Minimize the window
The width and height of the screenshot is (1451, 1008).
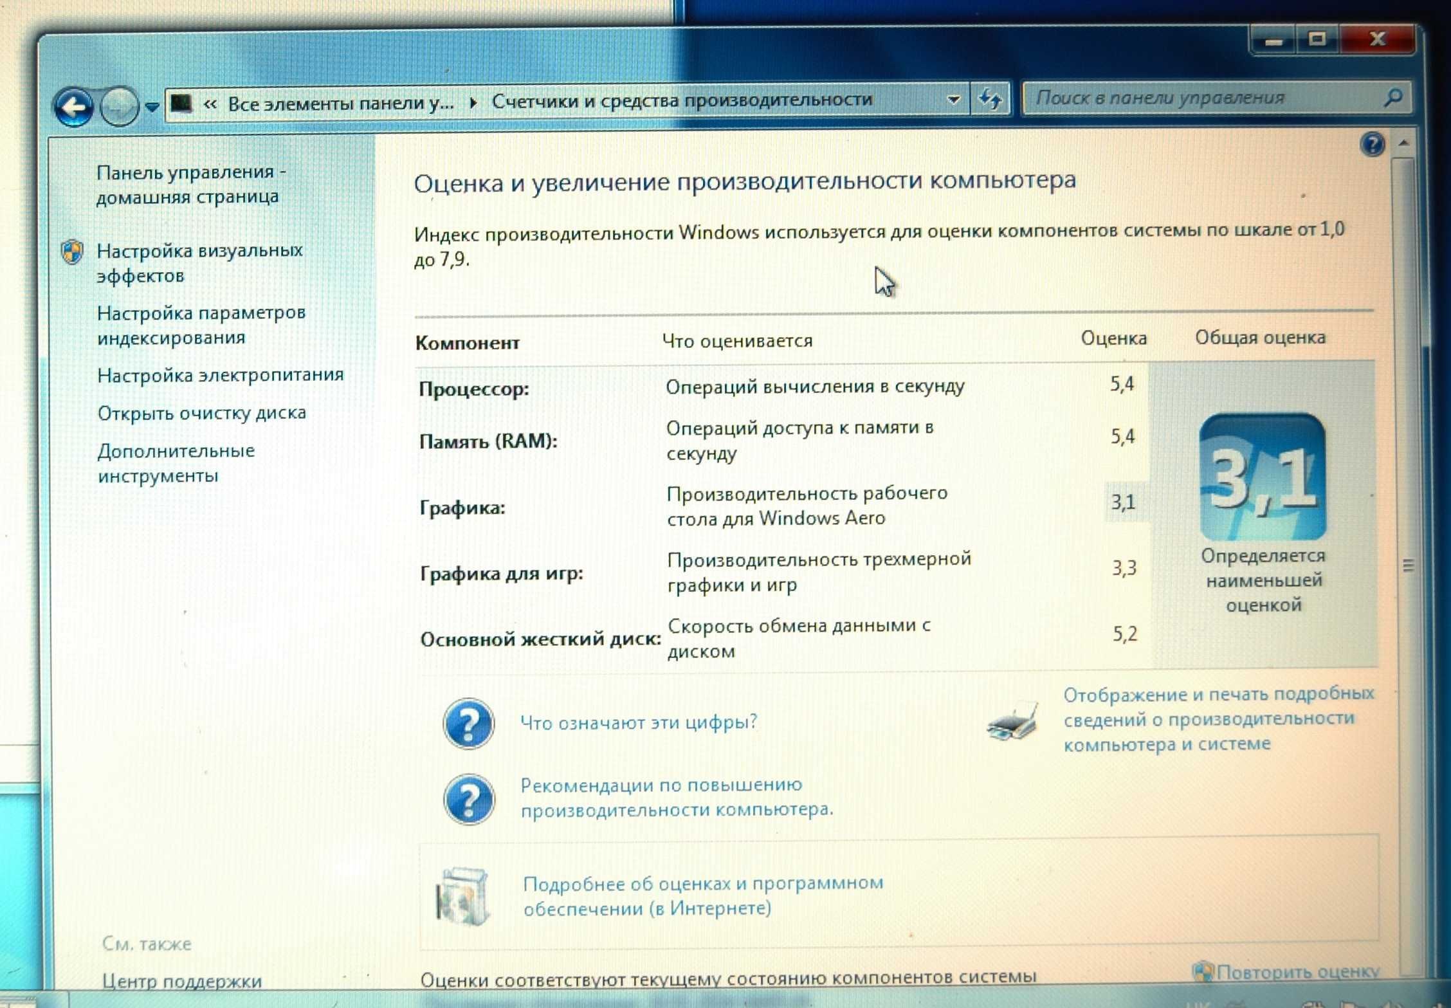1273,41
